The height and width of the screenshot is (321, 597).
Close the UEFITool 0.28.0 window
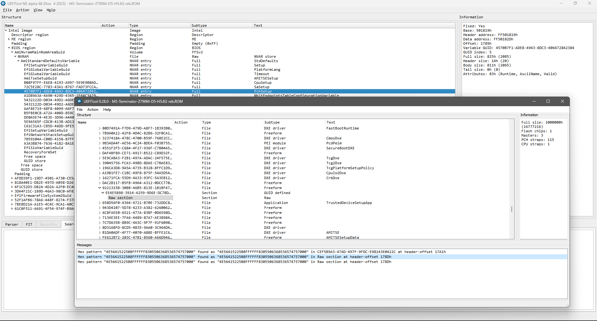[562, 101]
